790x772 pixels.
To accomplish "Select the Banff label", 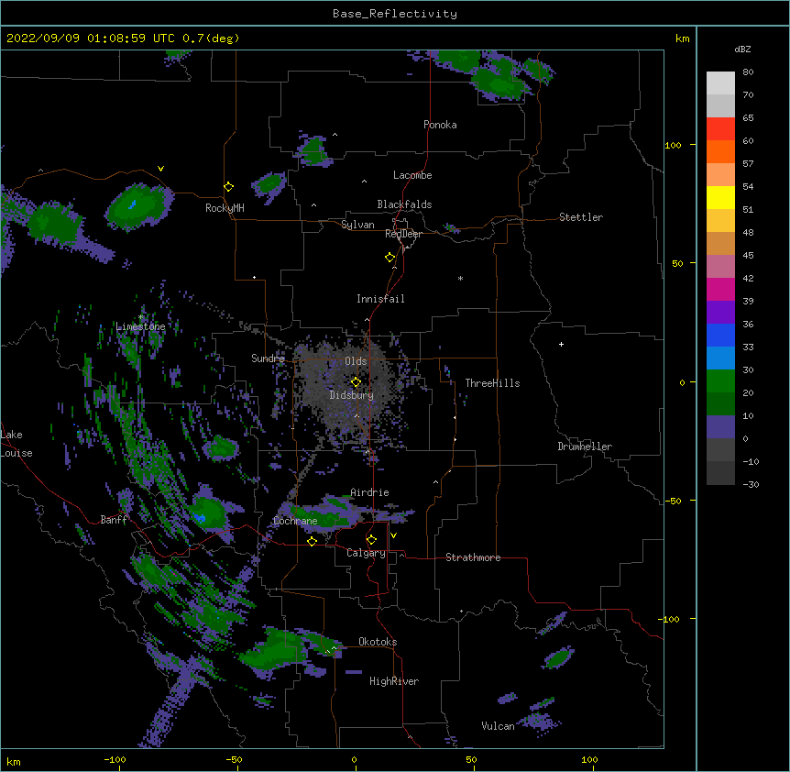I will click(x=114, y=520).
